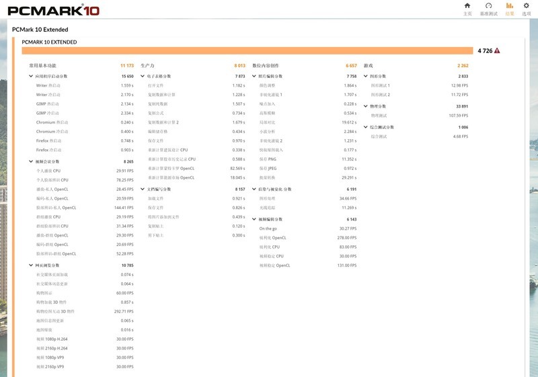Click the CPU row showing 78.25 FPS

pos(85,180)
